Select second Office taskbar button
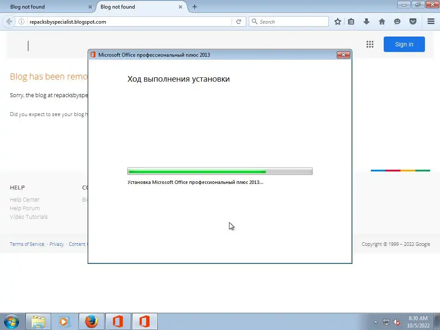Viewport: 440px width, 330px height. click(144, 321)
